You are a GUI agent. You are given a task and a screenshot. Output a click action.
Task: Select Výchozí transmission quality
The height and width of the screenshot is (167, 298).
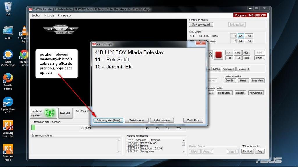pyautogui.click(x=207, y=151)
